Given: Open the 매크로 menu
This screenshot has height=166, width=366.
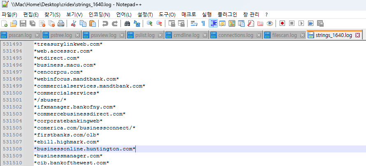Looking at the screenshot, I should [x=189, y=15].
